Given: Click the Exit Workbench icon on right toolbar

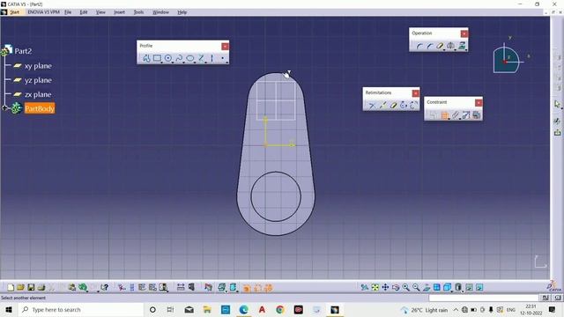Looking at the screenshot, I should [x=557, y=132].
